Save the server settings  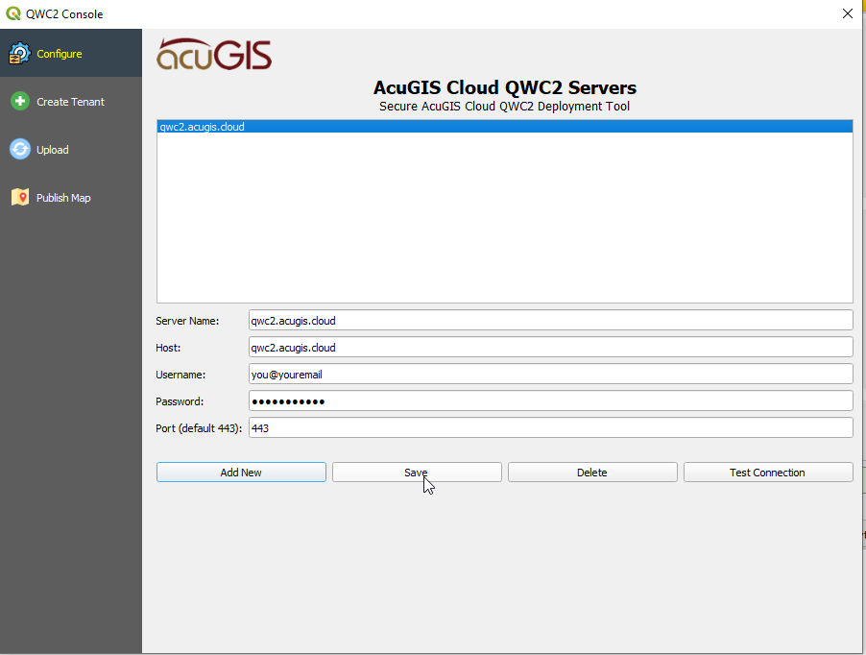(417, 473)
